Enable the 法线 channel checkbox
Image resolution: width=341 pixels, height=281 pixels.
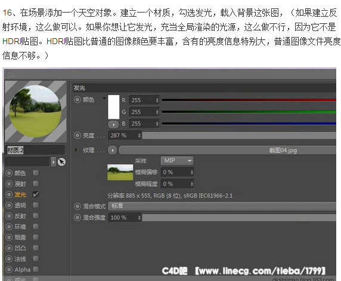point(36,258)
